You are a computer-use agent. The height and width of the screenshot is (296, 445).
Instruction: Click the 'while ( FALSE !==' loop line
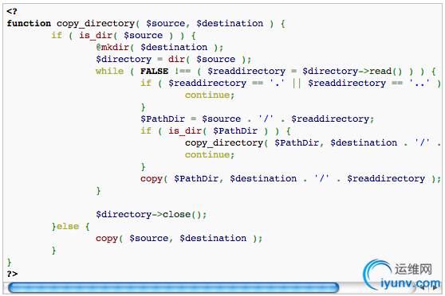[266, 71]
